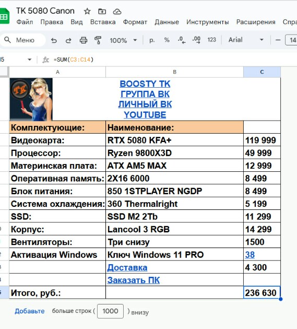Viewport: 297px width, 329px height.
Task: Select the cell Lancool 3 RGB
Action: pyautogui.click(x=174, y=229)
